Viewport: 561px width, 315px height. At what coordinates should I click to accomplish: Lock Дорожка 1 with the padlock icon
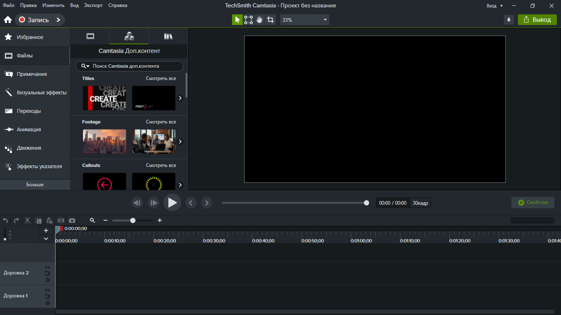click(48, 303)
